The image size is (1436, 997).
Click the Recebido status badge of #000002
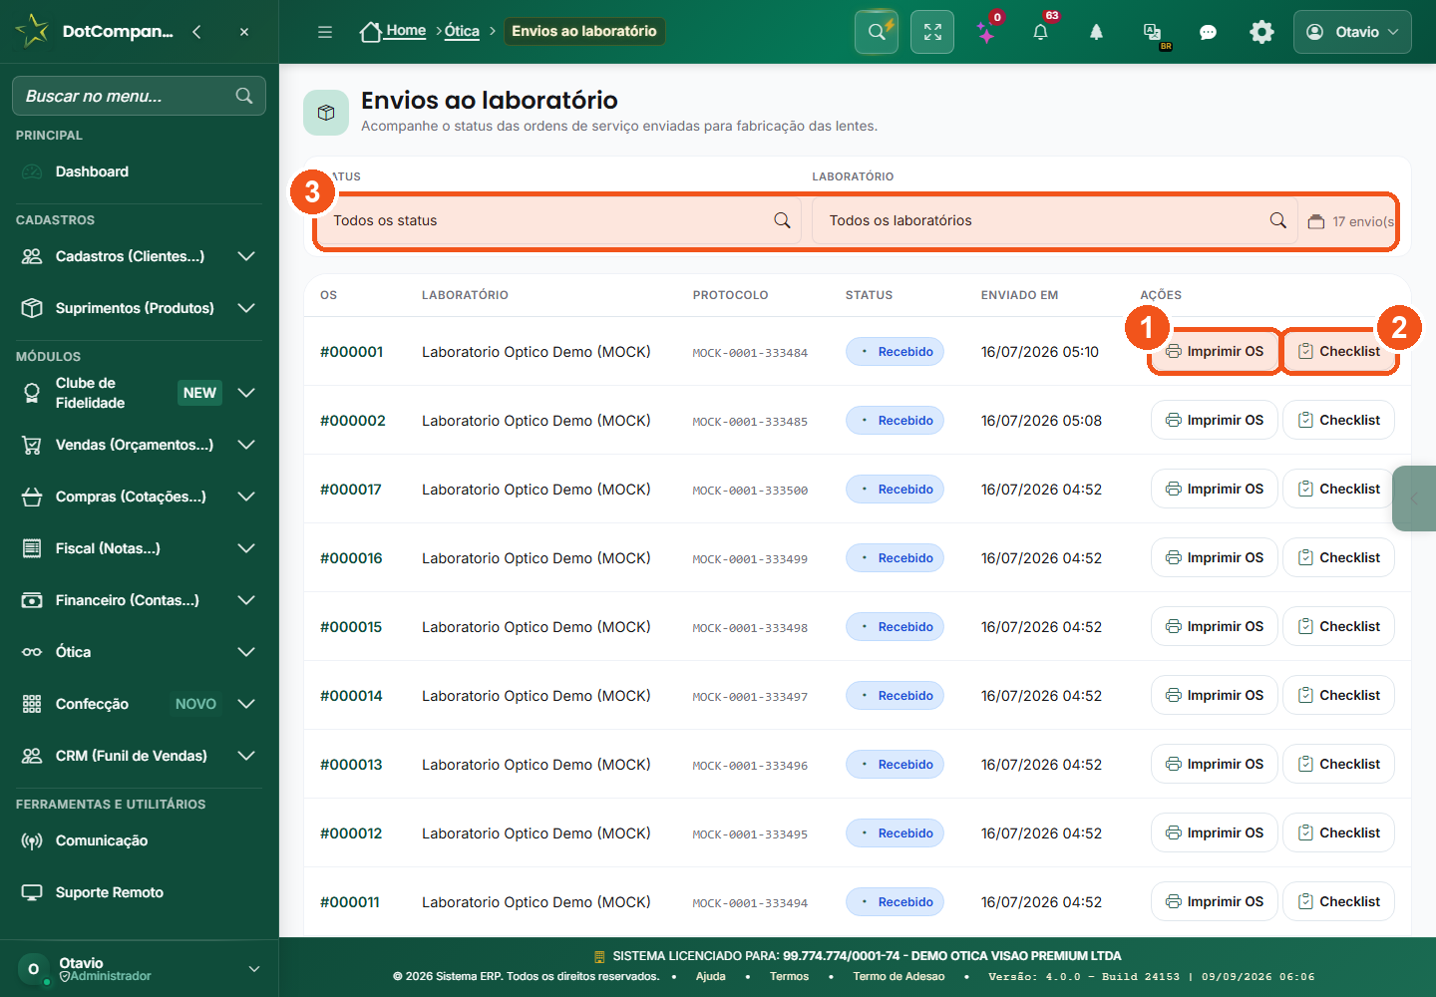[x=895, y=421]
